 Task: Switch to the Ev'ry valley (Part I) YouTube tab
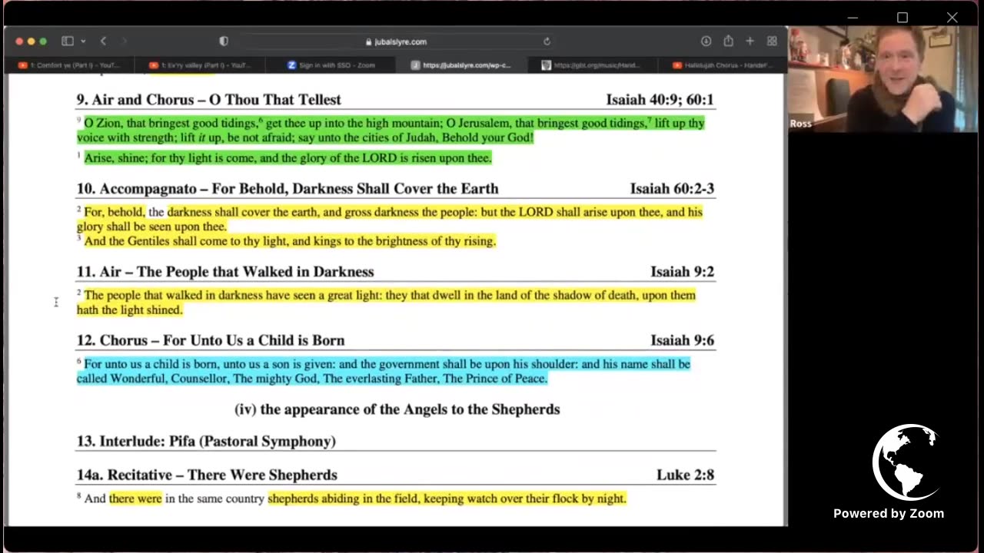coord(200,65)
